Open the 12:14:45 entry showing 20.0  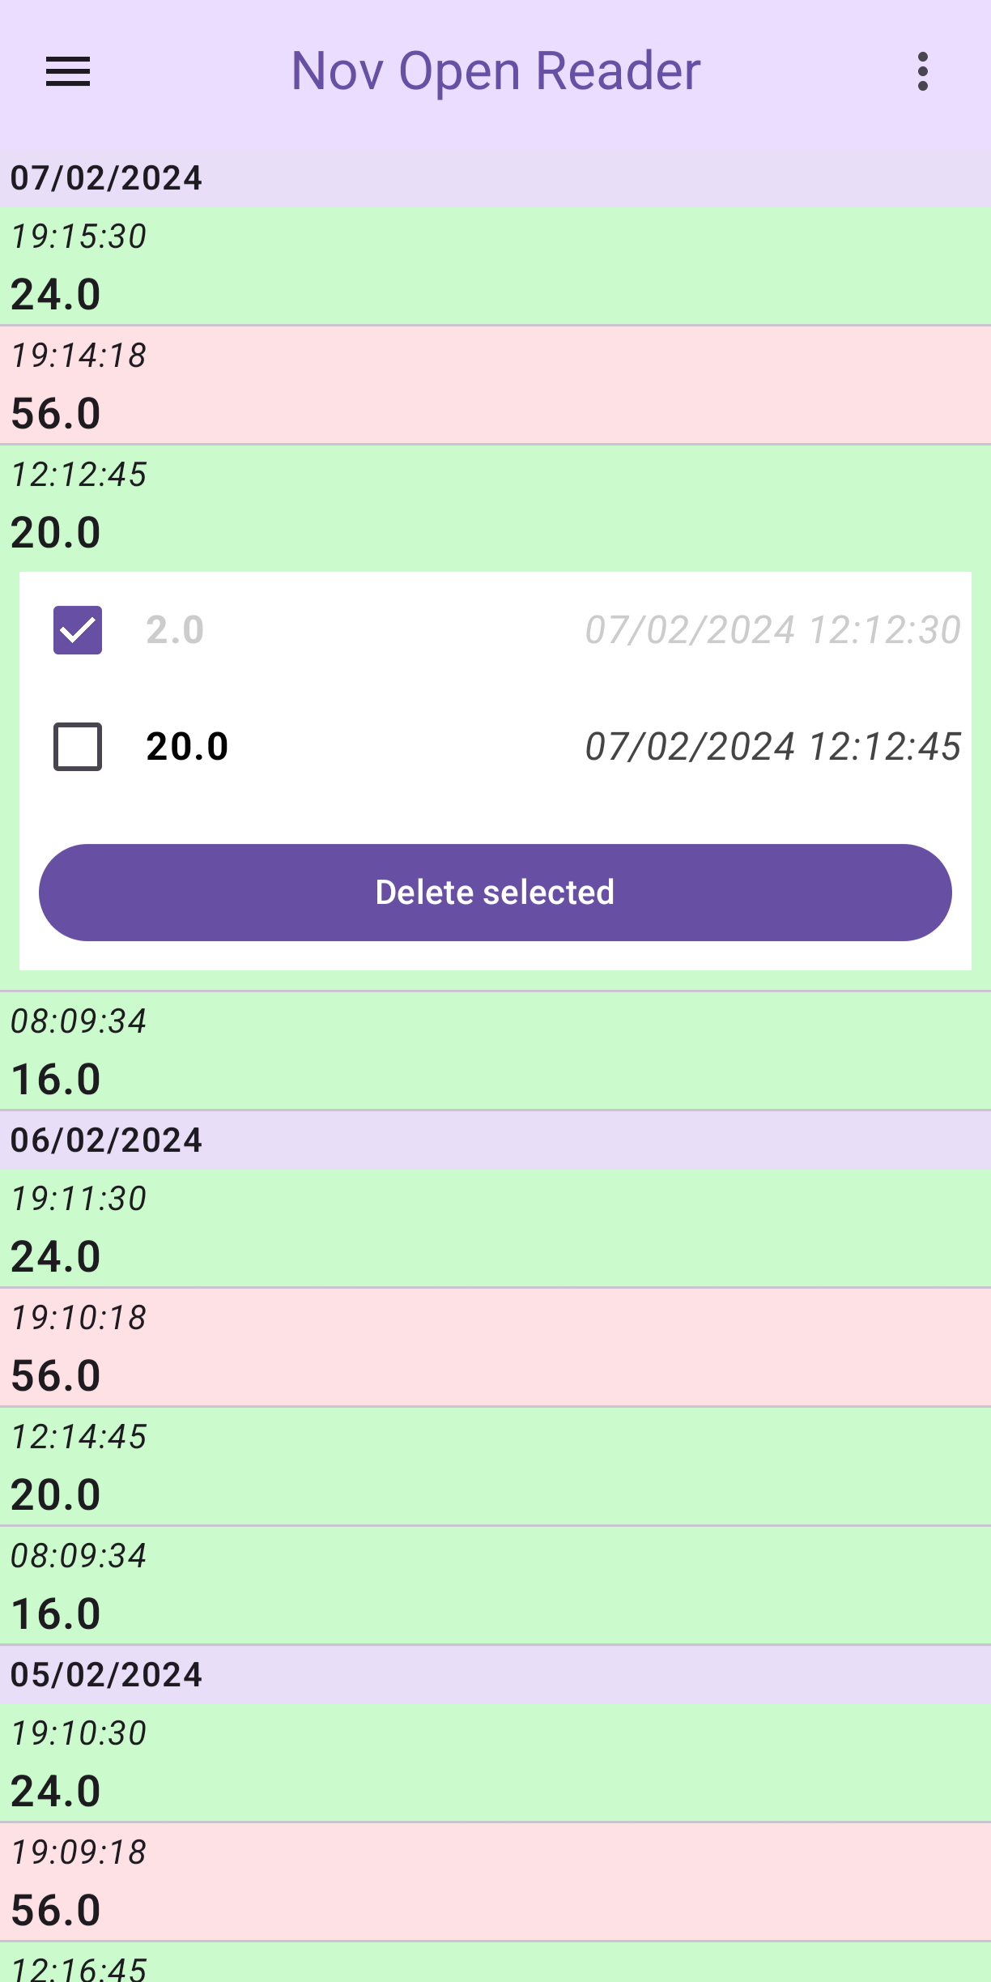tap(495, 1467)
